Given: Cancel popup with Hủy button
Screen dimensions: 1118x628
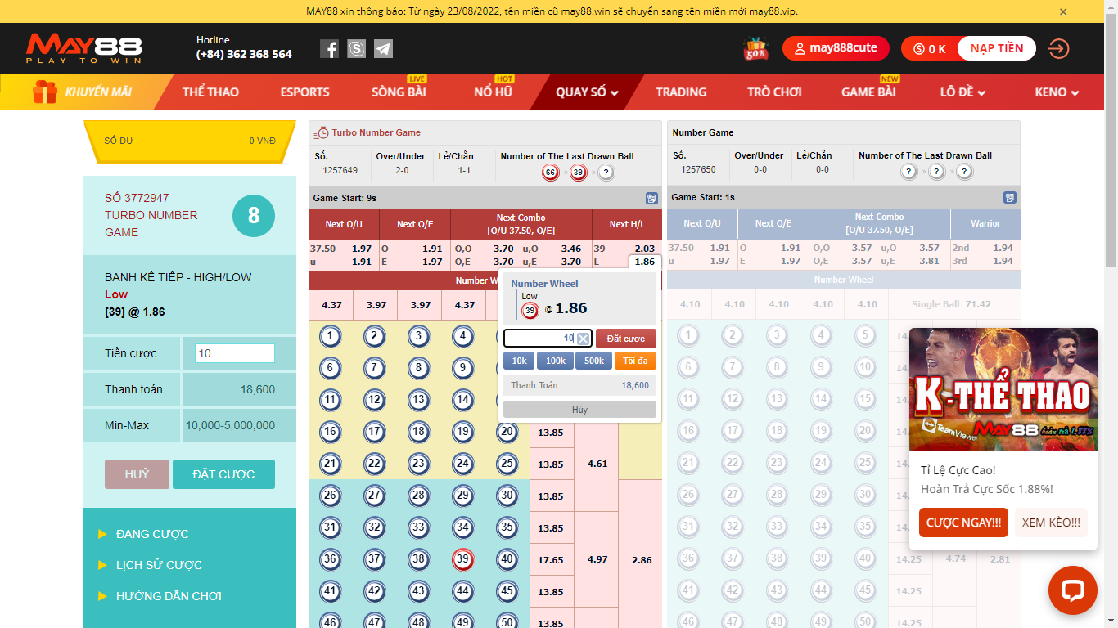Looking at the screenshot, I should pyautogui.click(x=579, y=410).
